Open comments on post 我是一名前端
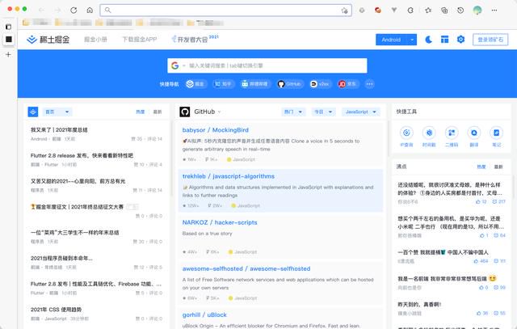The height and width of the screenshot is (329, 517). (x=499, y=288)
